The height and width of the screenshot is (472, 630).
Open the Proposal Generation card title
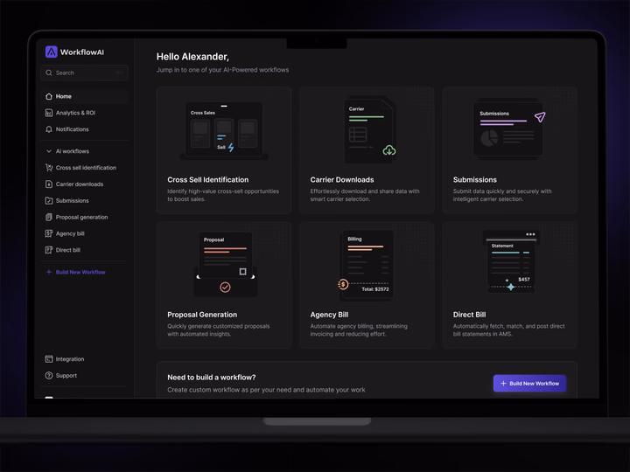click(202, 315)
